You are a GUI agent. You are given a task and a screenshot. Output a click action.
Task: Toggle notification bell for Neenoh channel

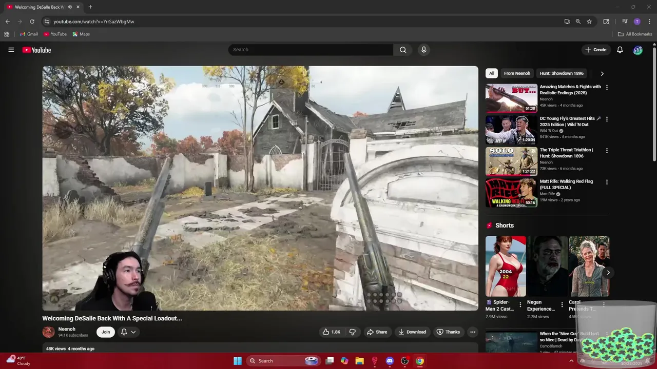(x=124, y=332)
